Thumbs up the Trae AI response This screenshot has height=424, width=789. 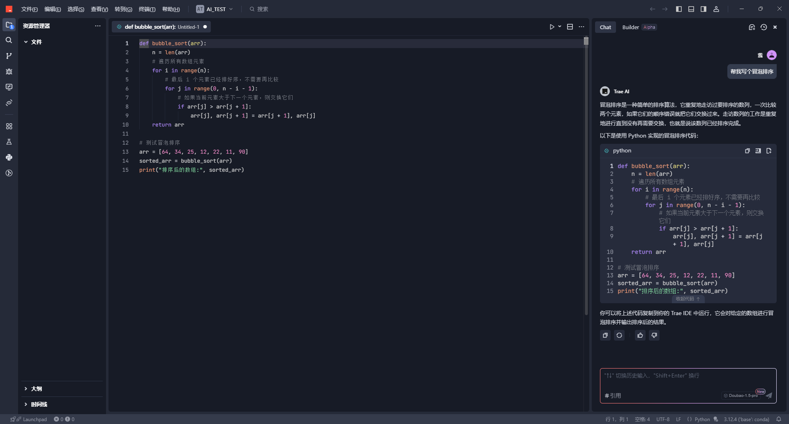click(x=640, y=336)
